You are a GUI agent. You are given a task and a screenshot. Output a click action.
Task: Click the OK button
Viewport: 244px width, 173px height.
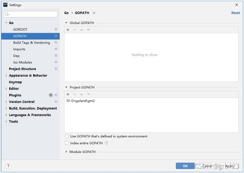185,166
